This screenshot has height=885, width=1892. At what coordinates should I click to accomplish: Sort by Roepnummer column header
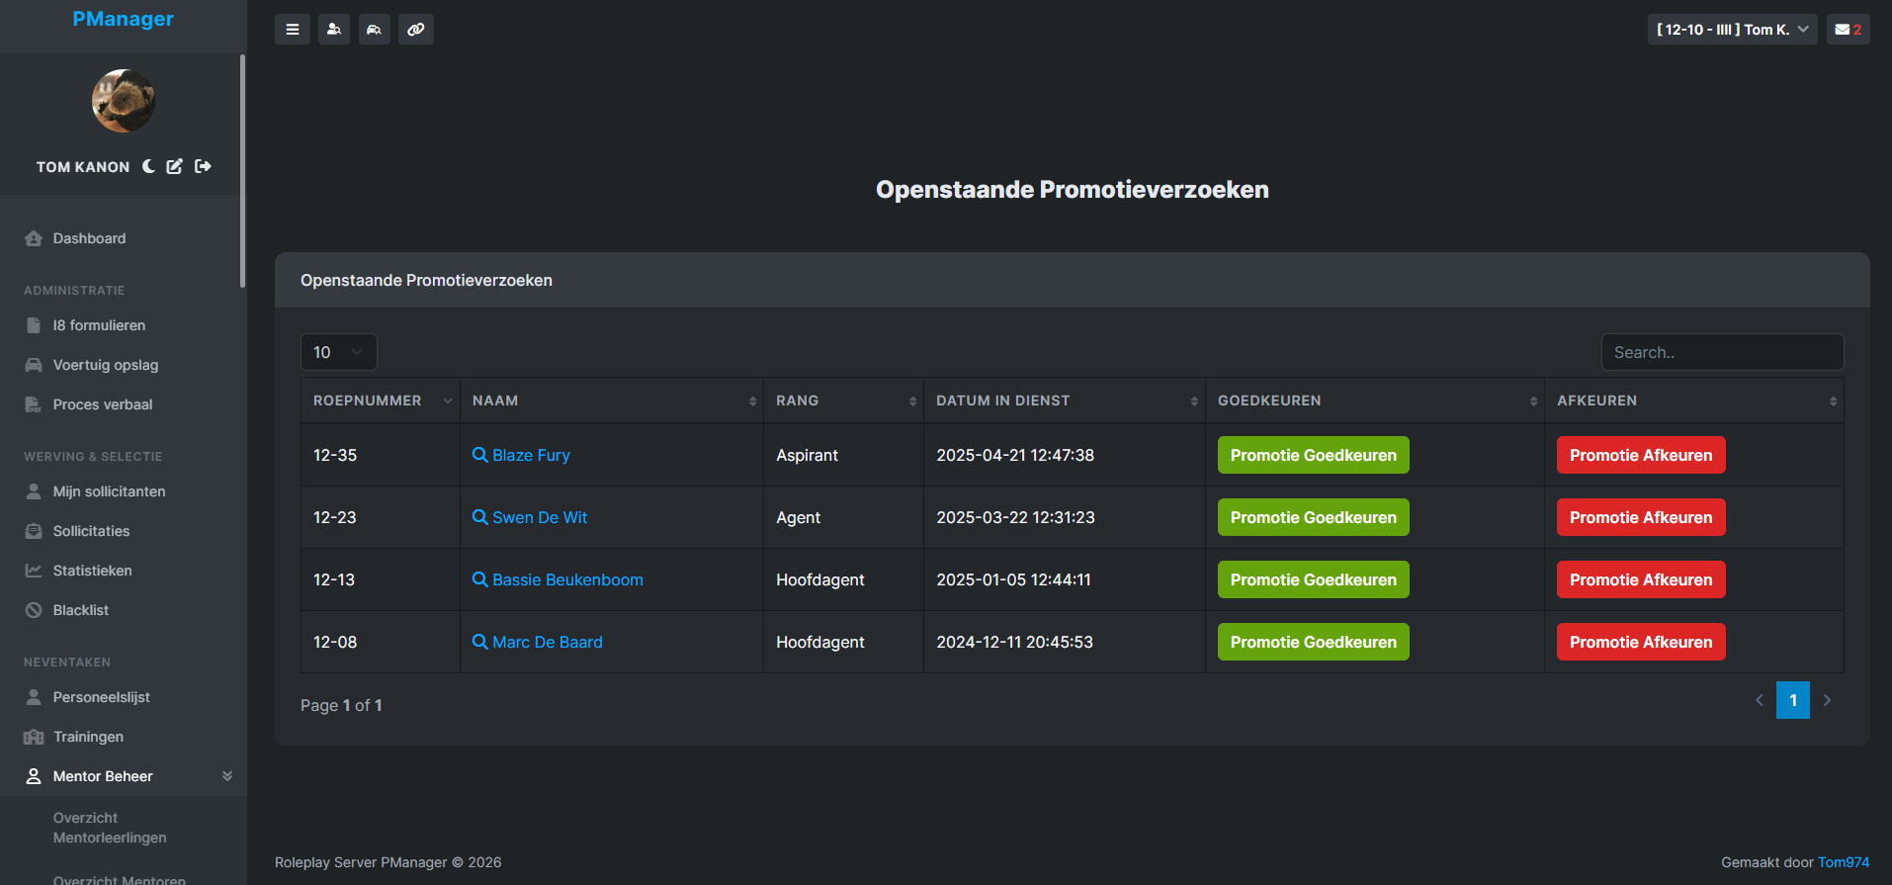[381, 400]
